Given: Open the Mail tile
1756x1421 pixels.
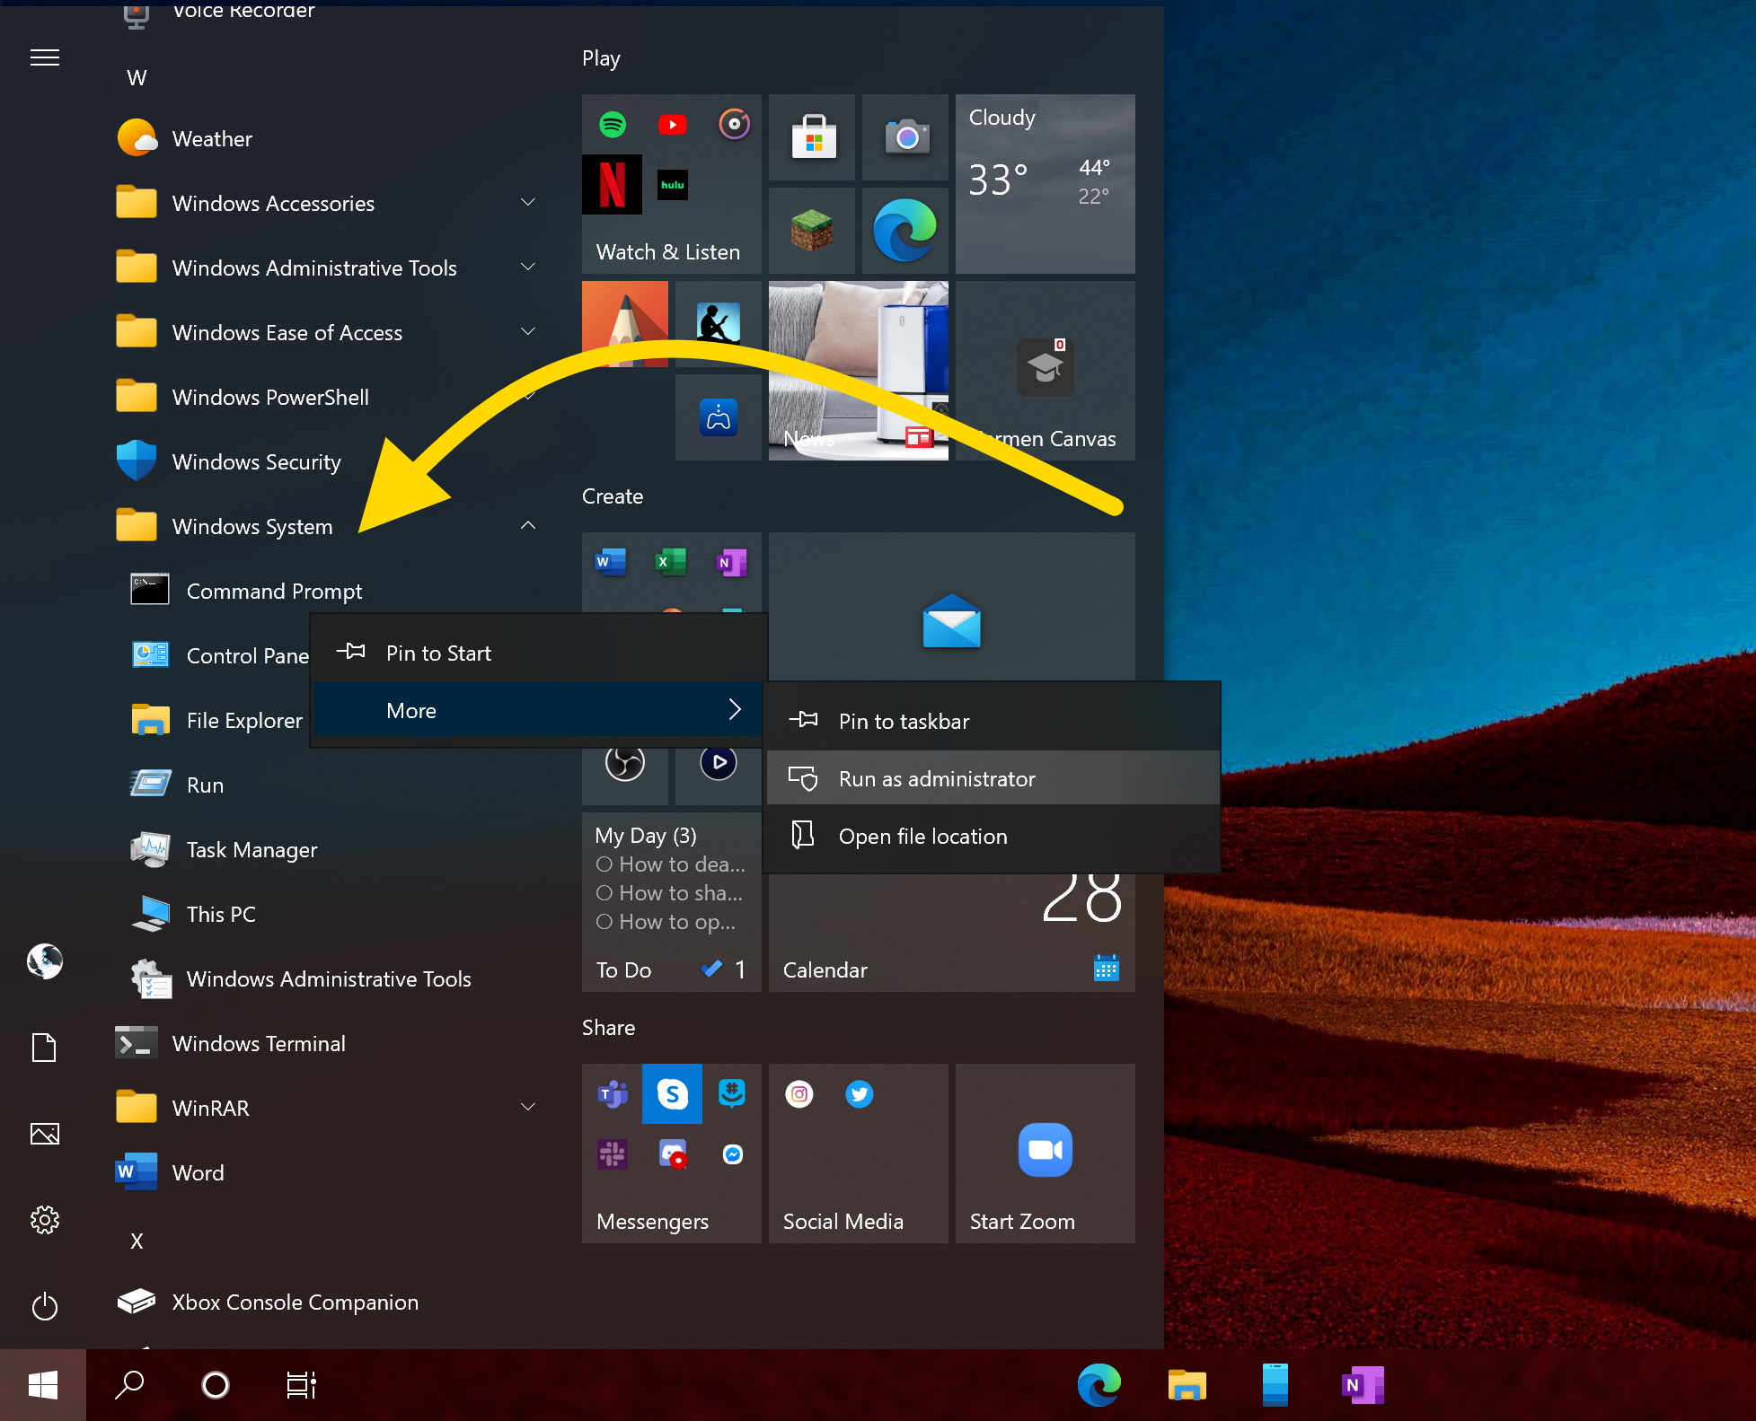Looking at the screenshot, I should coord(951,622).
